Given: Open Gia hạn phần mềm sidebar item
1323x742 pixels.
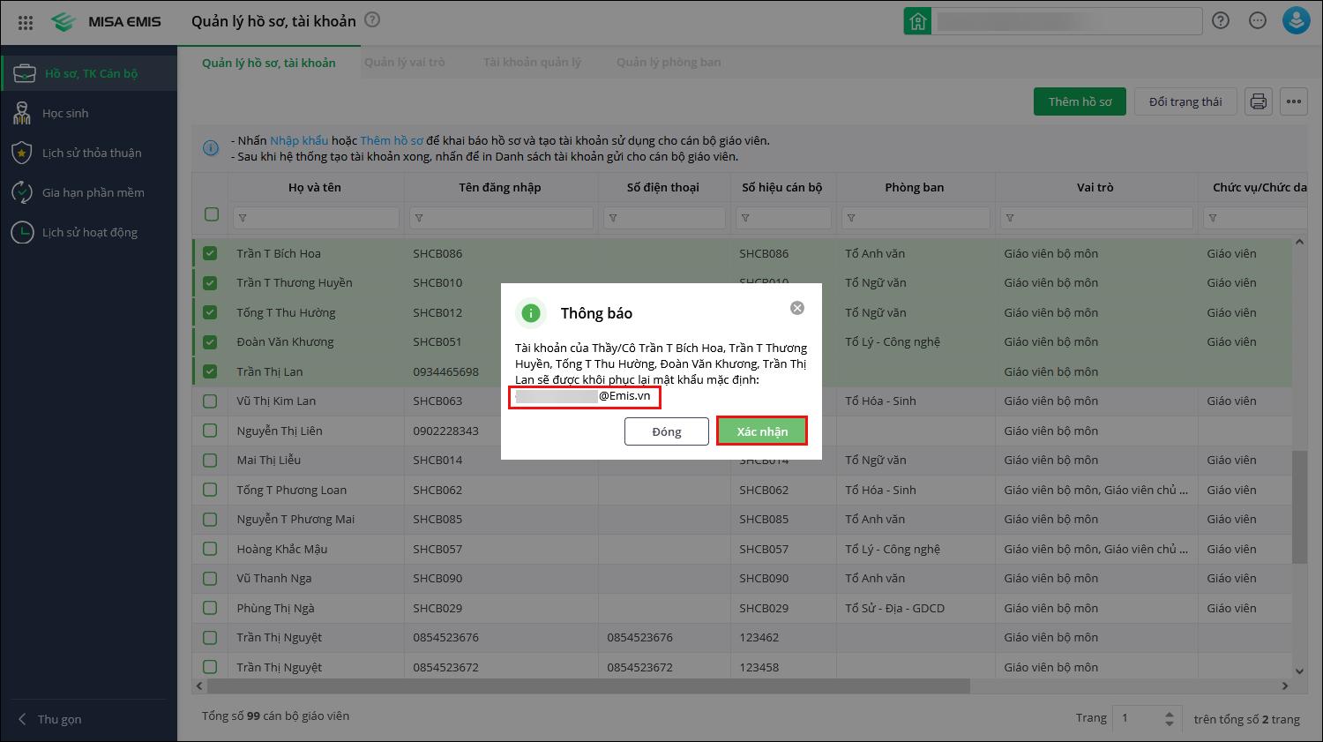Looking at the screenshot, I should [x=89, y=192].
